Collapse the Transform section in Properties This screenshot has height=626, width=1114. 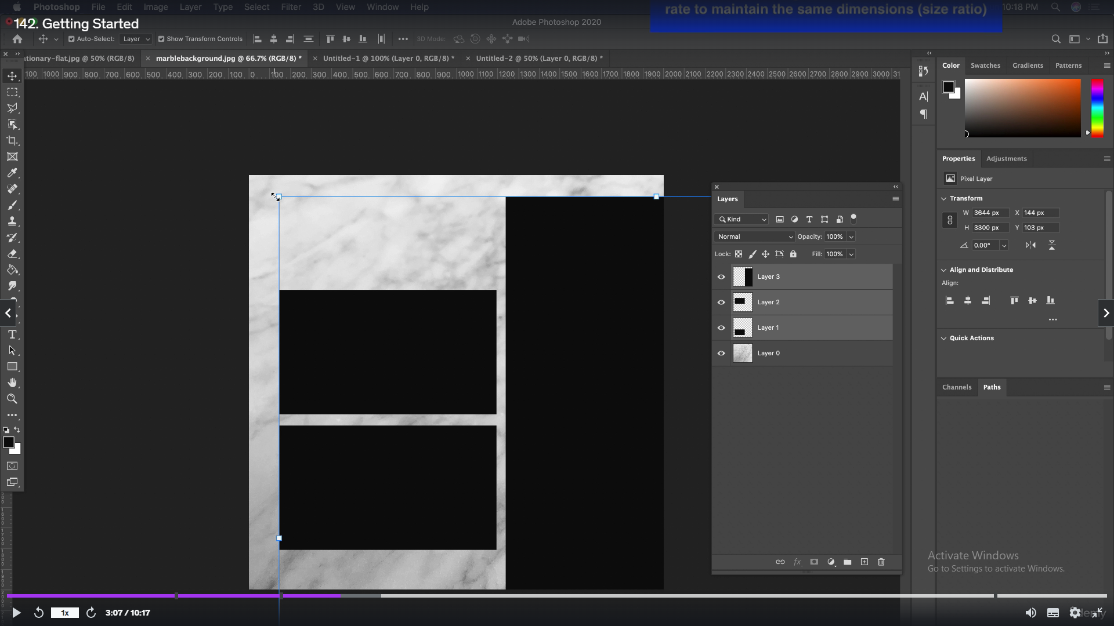[x=943, y=198]
